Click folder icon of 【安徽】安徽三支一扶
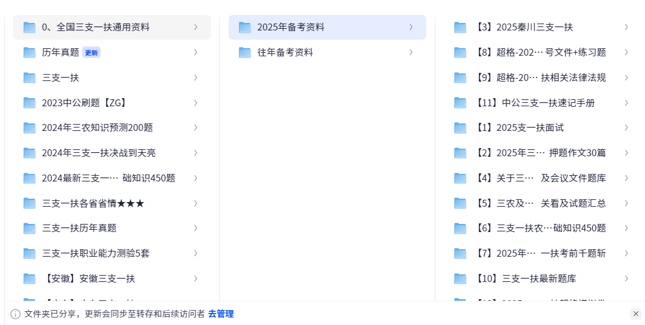This screenshot has width=645, height=325. pyautogui.click(x=30, y=278)
